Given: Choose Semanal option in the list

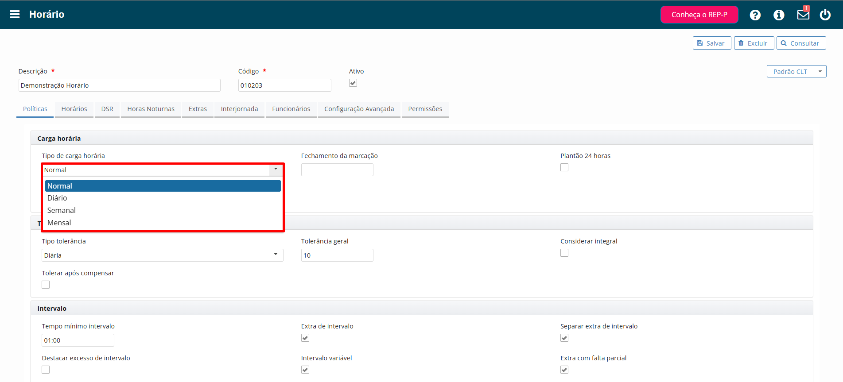Looking at the screenshot, I should [x=163, y=210].
